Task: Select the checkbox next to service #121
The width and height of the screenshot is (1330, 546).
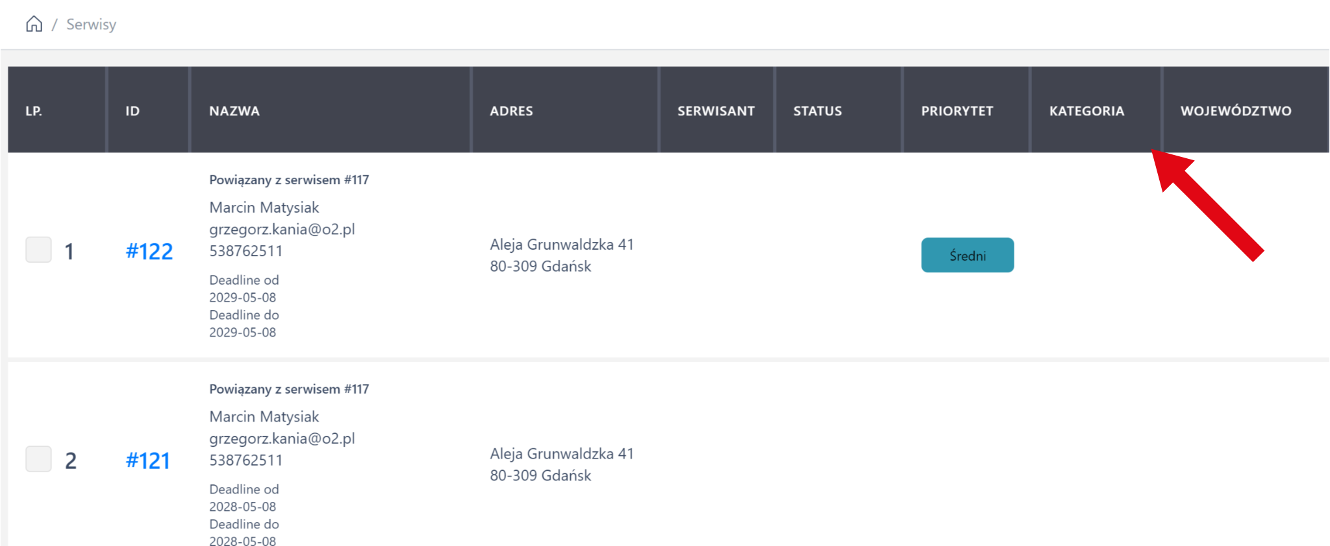Action: [38, 459]
